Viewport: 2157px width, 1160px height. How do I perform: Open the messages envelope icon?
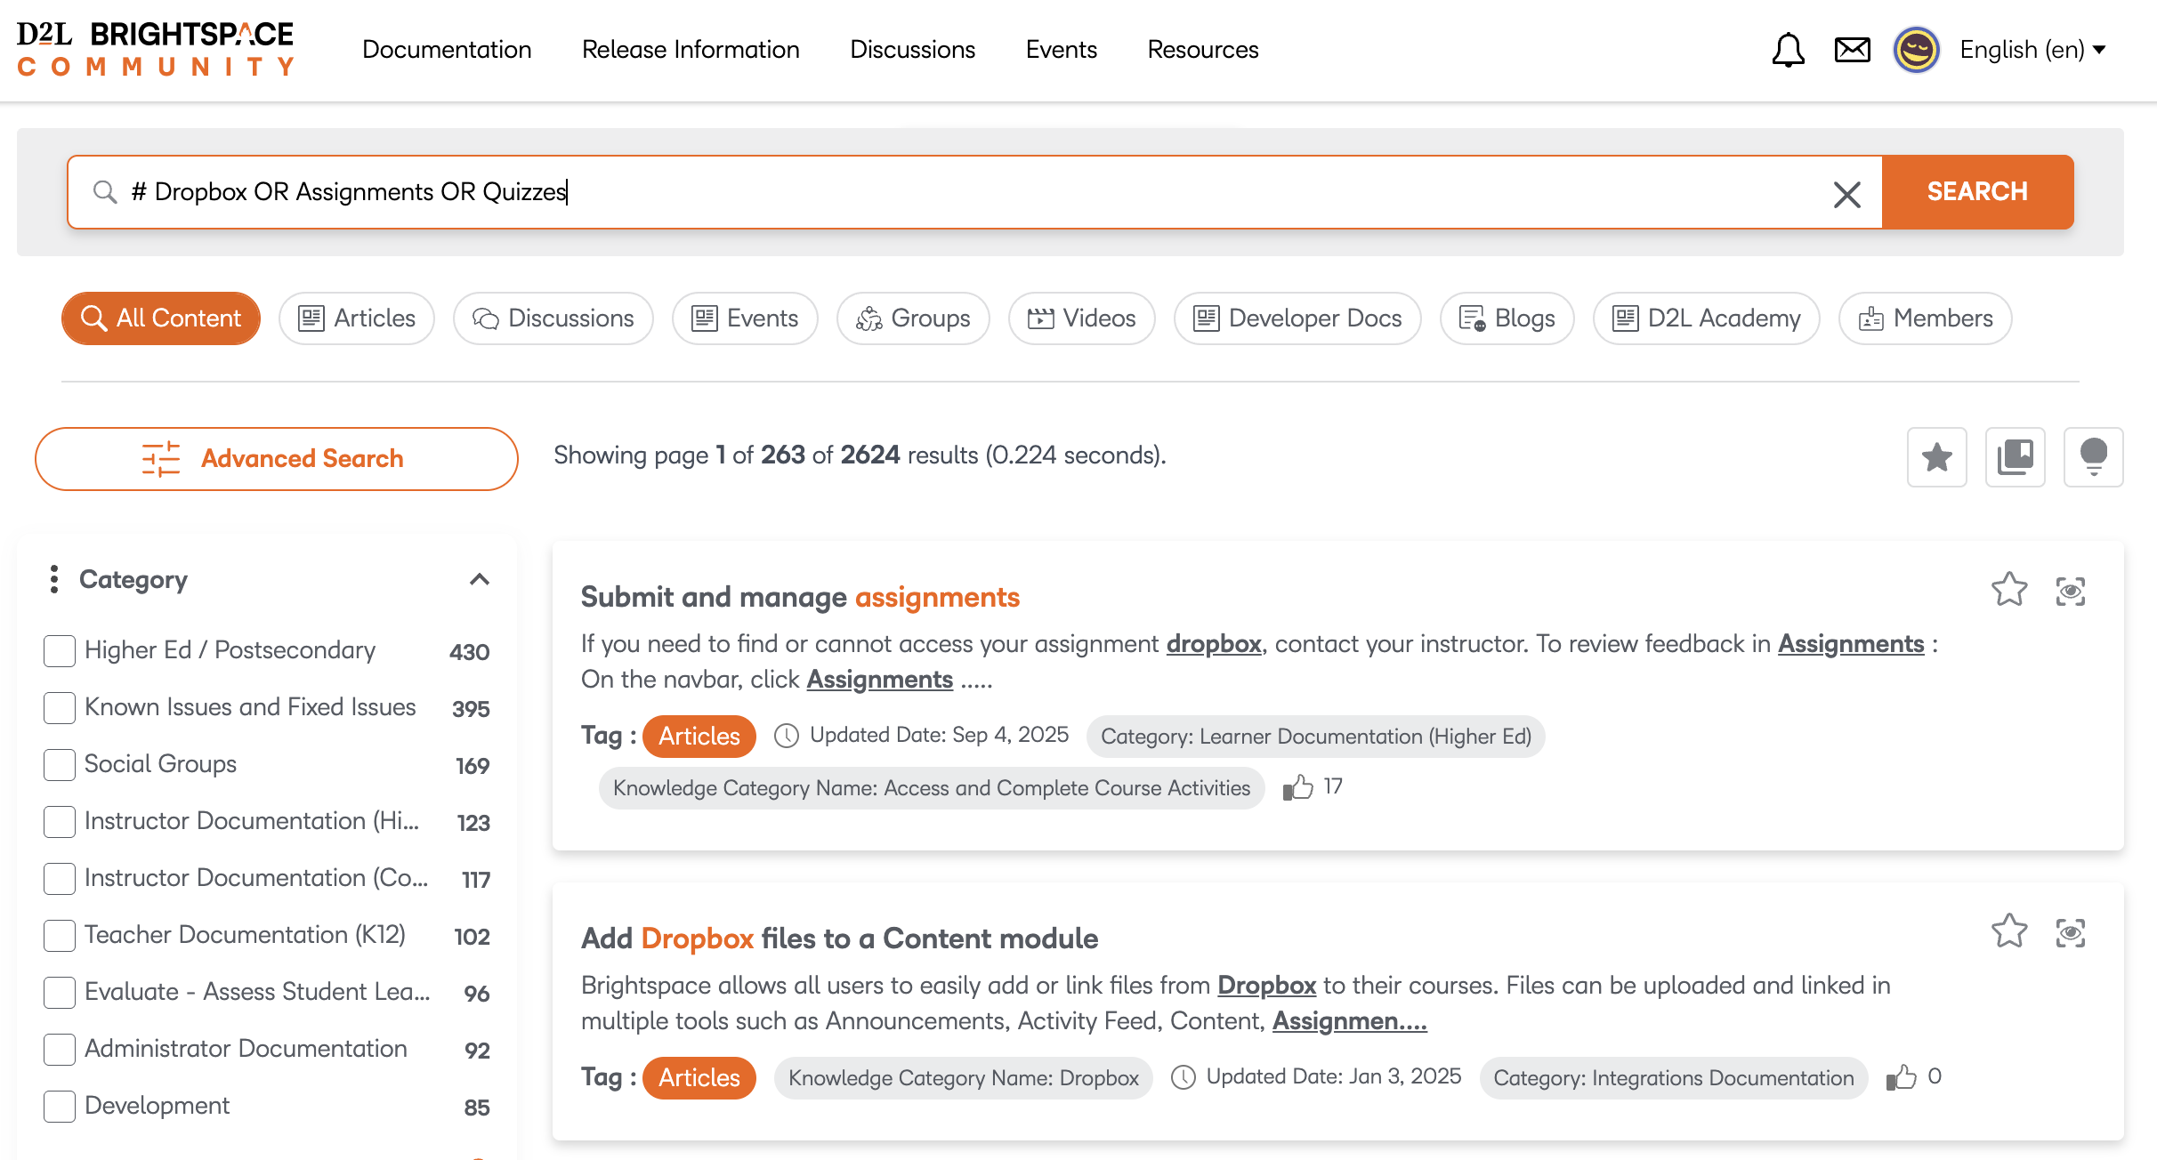pos(1852,50)
